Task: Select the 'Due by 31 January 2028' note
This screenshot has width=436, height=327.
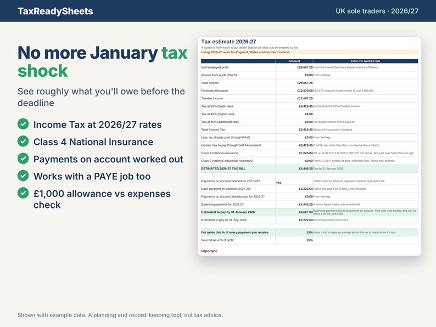Action: [x=328, y=168]
